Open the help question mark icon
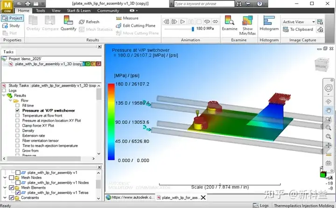Screen dimensions: 336x208 (x=259, y=4)
